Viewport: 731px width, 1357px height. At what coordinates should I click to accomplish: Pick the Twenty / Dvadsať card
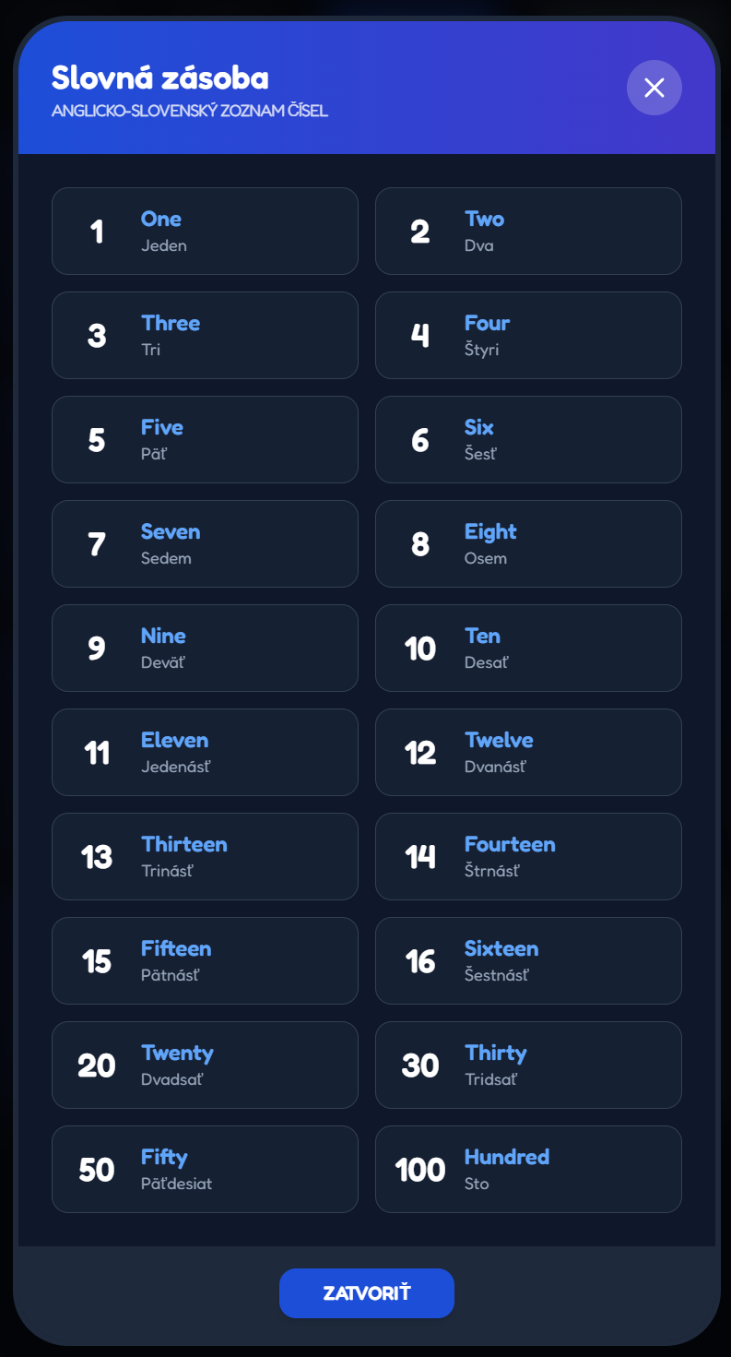click(x=205, y=1065)
